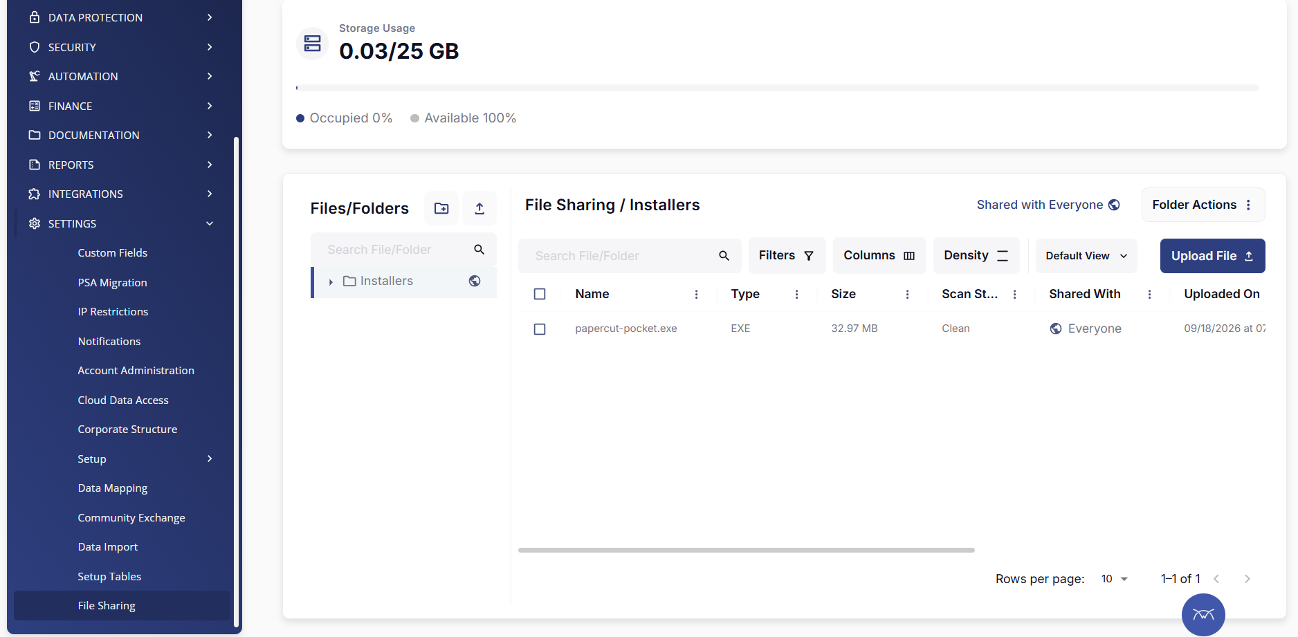This screenshot has width=1298, height=637.
Task: Open Type column options menu
Action: click(x=796, y=294)
